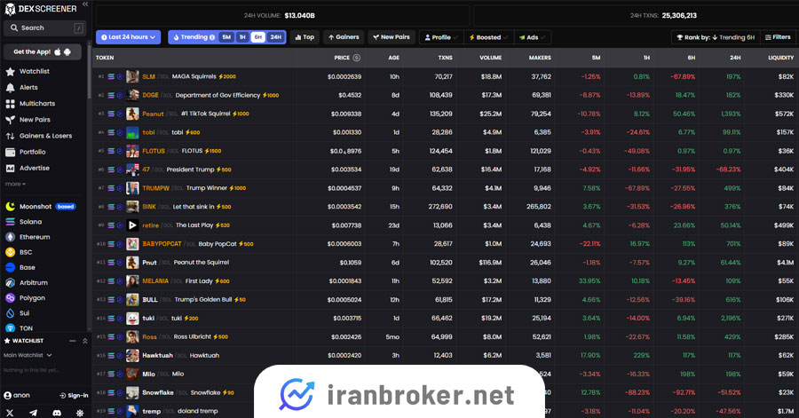Click the TRUMPW Trump Winner token thumbnail

click(x=132, y=188)
